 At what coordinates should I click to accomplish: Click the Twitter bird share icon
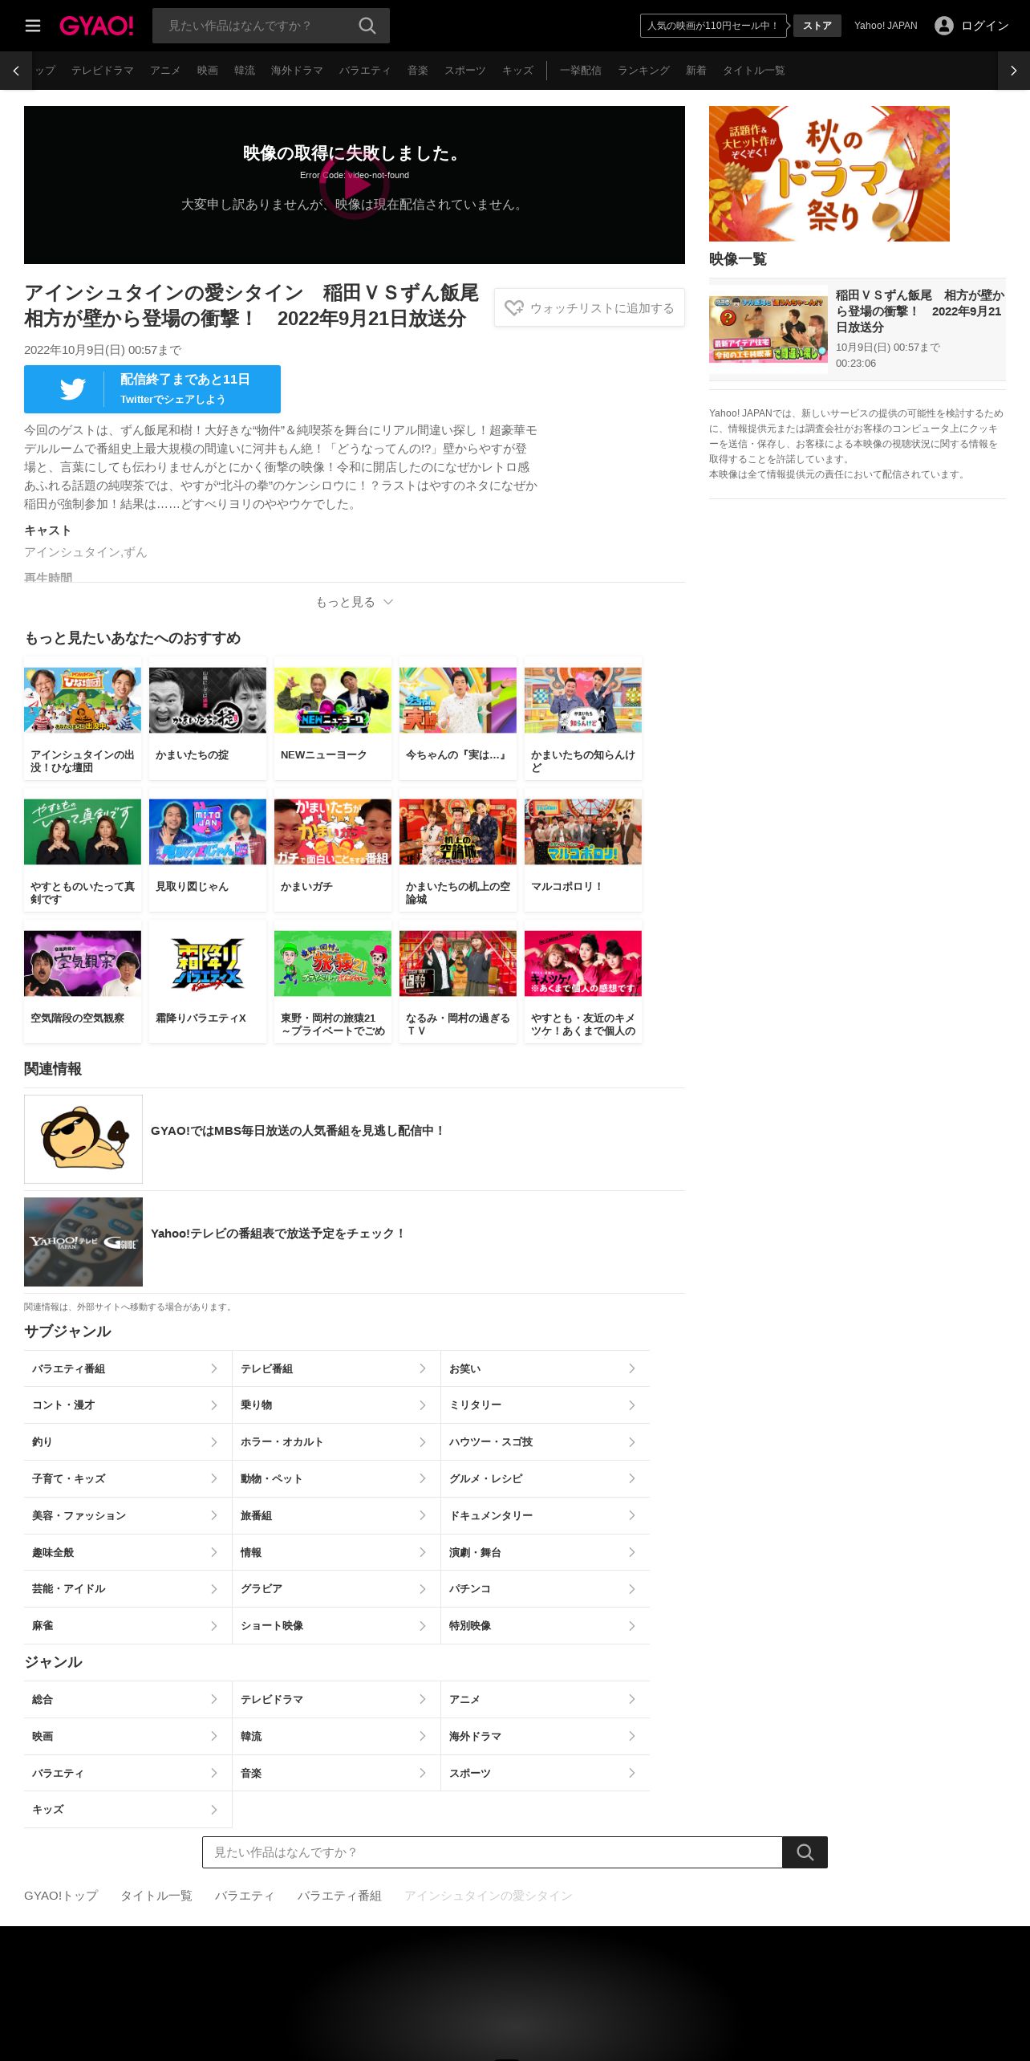pyautogui.click(x=72, y=389)
